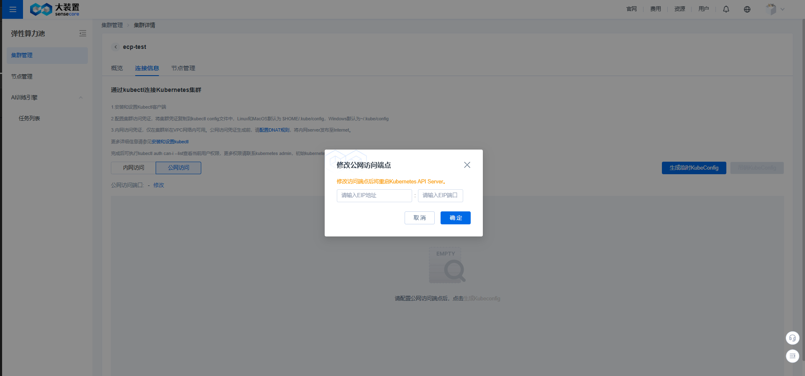Select the 内网访问 option
805x376 pixels.
point(133,168)
